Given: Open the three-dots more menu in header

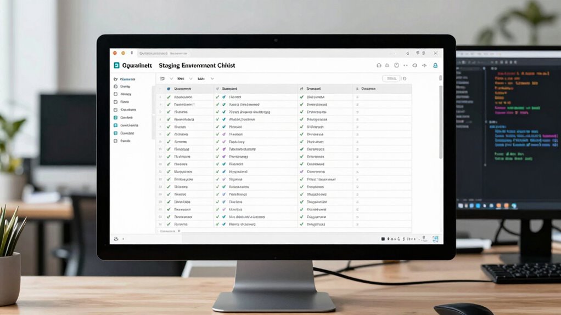Looking at the screenshot, I should [405, 65].
